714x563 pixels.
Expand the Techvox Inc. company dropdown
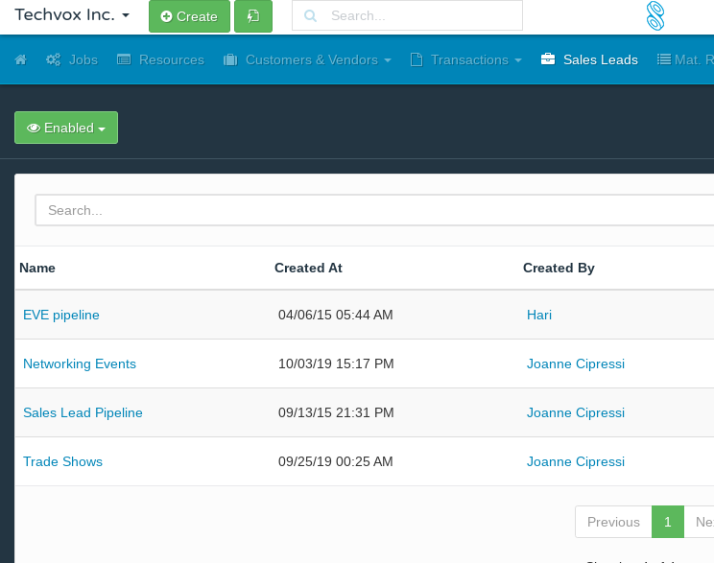tap(72, 15)
